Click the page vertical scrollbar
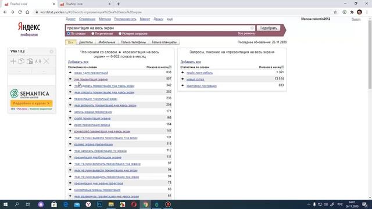 (x=370, y=55)
